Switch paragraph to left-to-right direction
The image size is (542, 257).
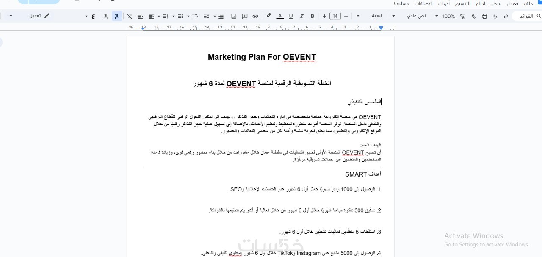[106, 16]
